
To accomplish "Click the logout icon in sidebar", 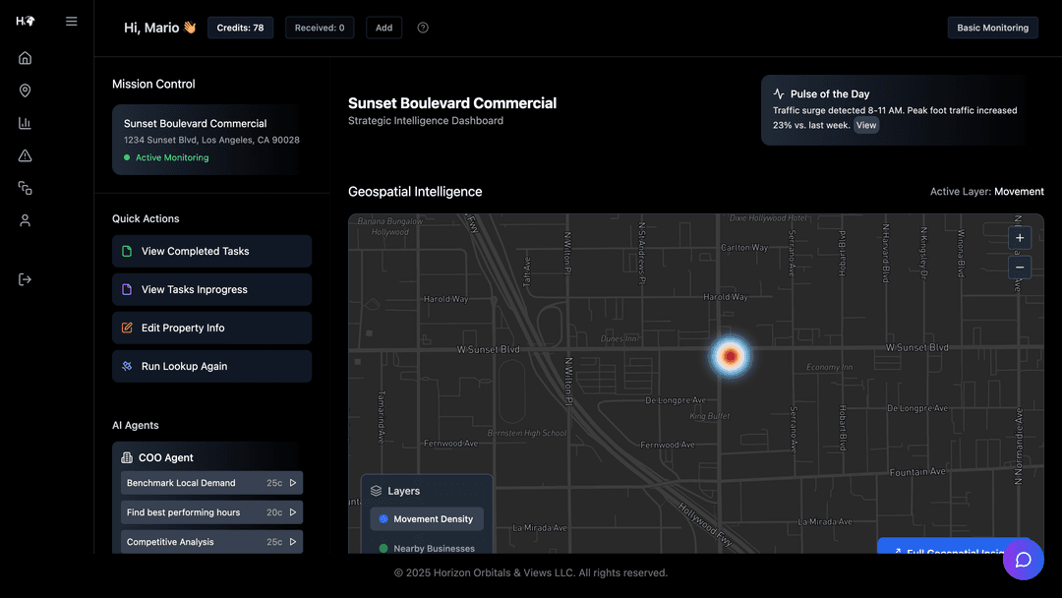I will [x=25, y=279].
